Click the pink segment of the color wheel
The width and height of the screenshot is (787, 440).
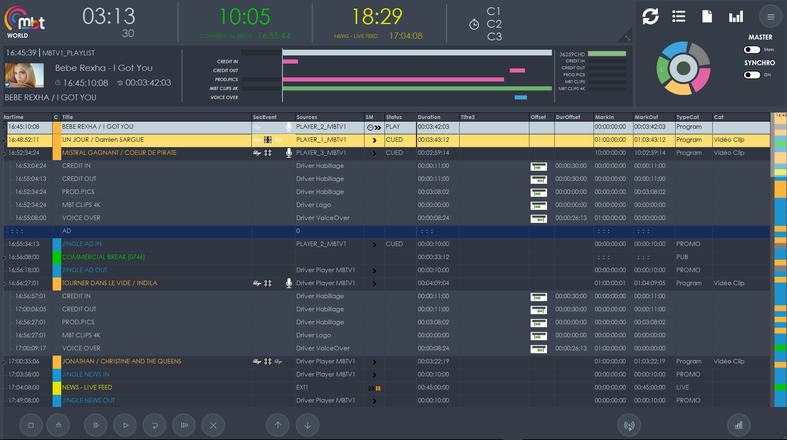(702, 80)
